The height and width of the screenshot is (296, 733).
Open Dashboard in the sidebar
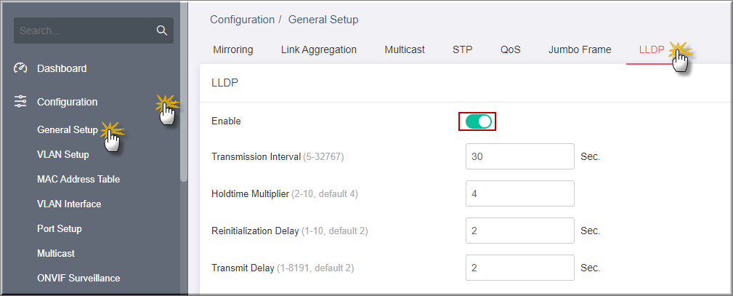tap(62, 68)
